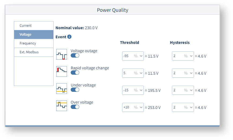The image size is (233, 140).
Task: Switch to the Current tab
Action: [x=34, y=26]
